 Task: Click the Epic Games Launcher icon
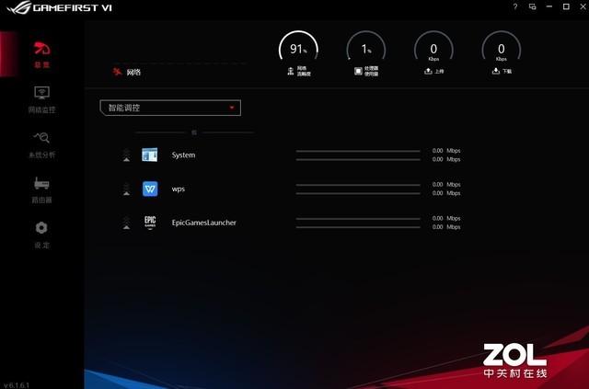[150, 223]
